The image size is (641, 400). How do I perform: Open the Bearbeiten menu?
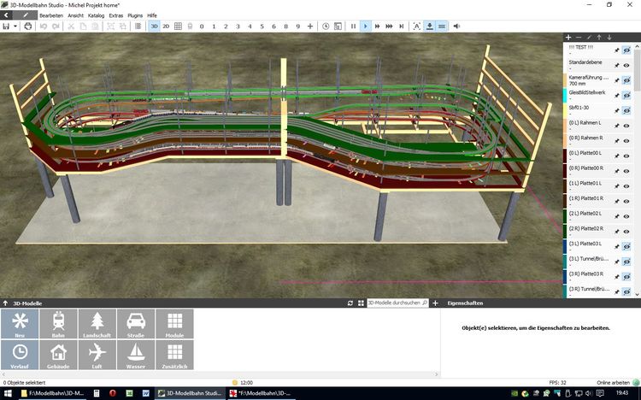(50, 15)
